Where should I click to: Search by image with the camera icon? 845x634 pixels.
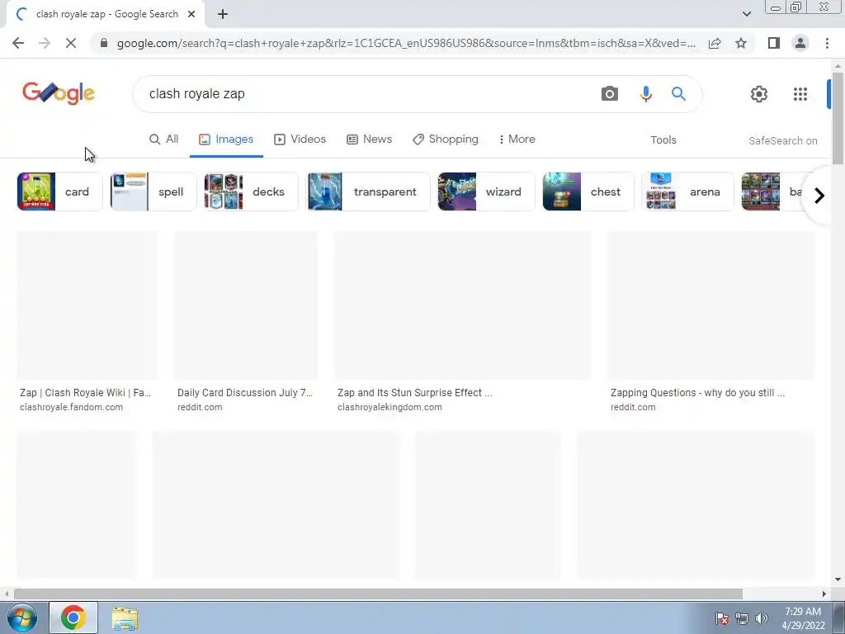(610, 94)
